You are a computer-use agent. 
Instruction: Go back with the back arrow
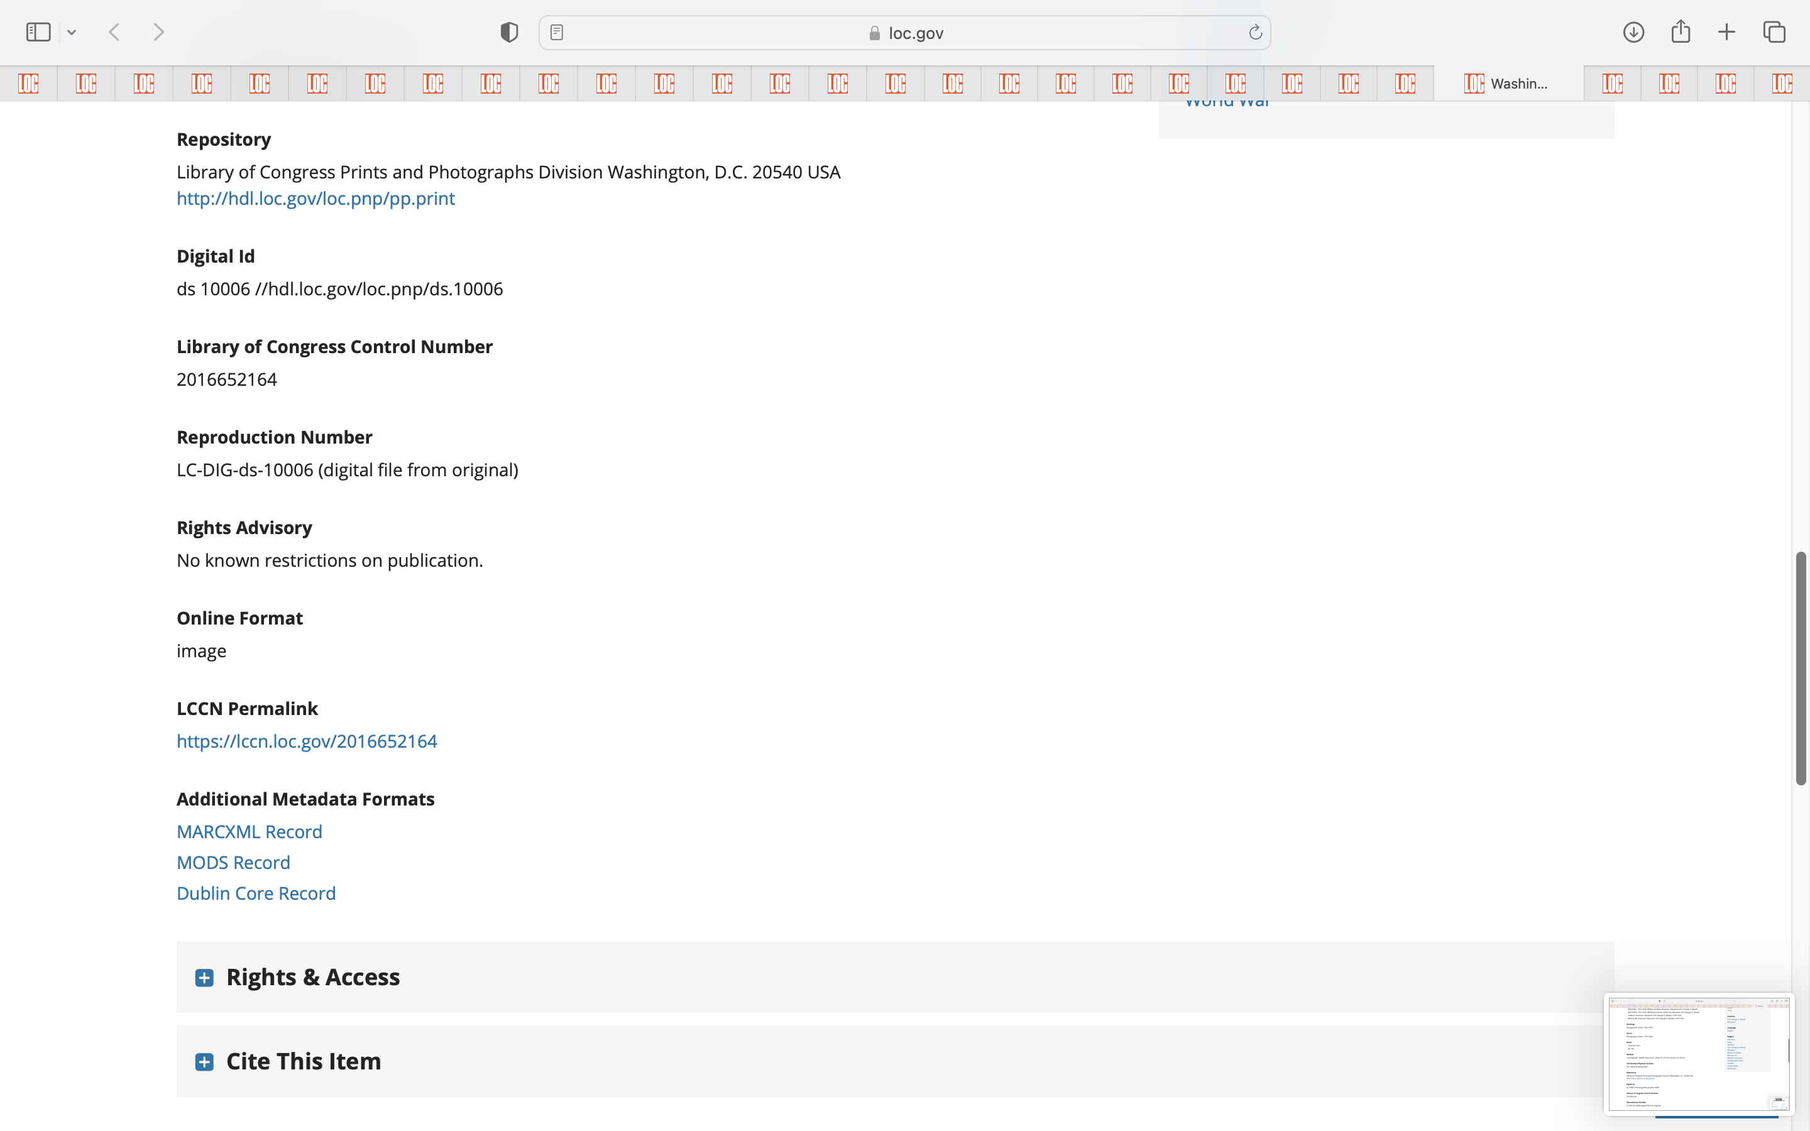114,32
